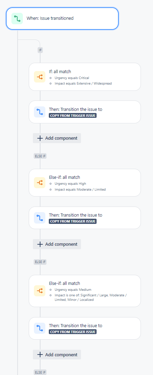Image resolution: width=153 pixels, height=375 pixels.
Task: Click the first COPY FROM TRIGGER ISSUE badge
Action: [x=73, y=115]
